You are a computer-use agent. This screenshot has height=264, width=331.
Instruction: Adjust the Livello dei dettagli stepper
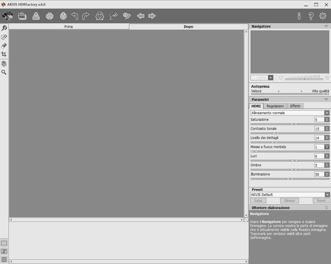327,138
